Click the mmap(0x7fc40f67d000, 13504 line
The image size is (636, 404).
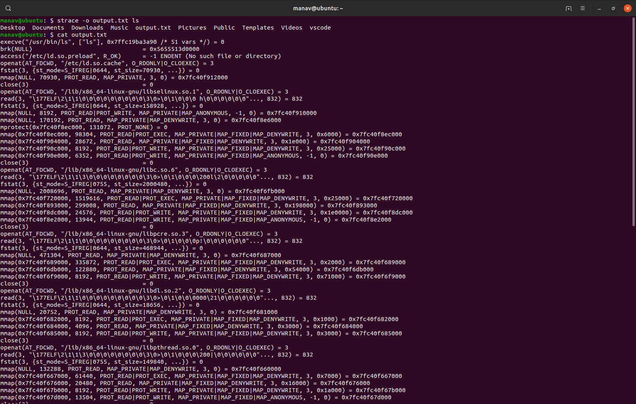196,397
